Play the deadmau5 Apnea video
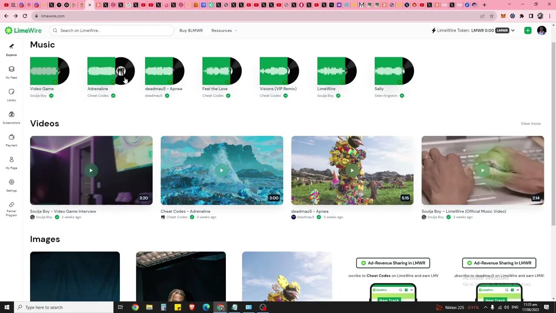The image size is (556, 313). pos(352,170)
